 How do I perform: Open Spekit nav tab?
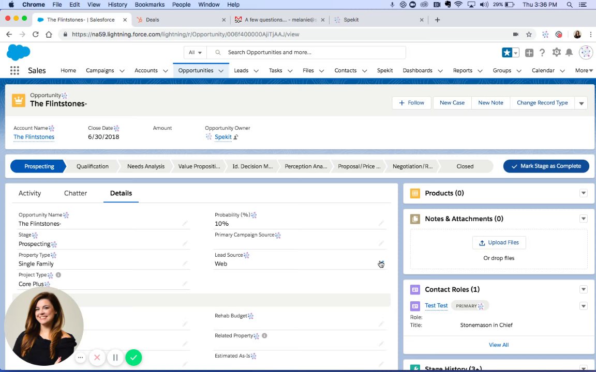click(x=385, y=71)
